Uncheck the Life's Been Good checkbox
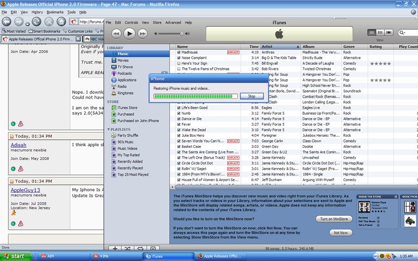This screenshot has height=261, width=418. click(x=179, y=108)
